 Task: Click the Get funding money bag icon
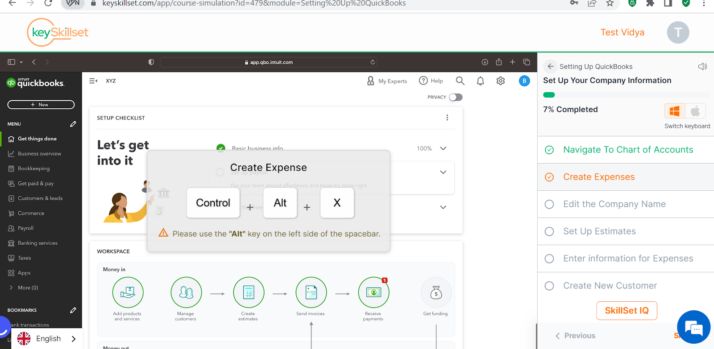click(x=436, y=292)
